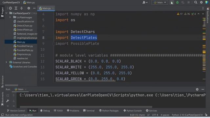Click the warnings count 17 indicator
210x118 pixels.
point(179,14)
